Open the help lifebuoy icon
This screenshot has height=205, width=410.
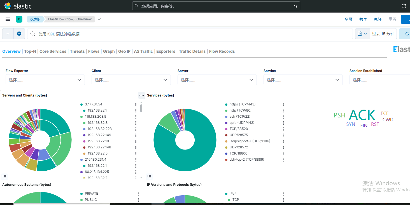tap(404, 6)
